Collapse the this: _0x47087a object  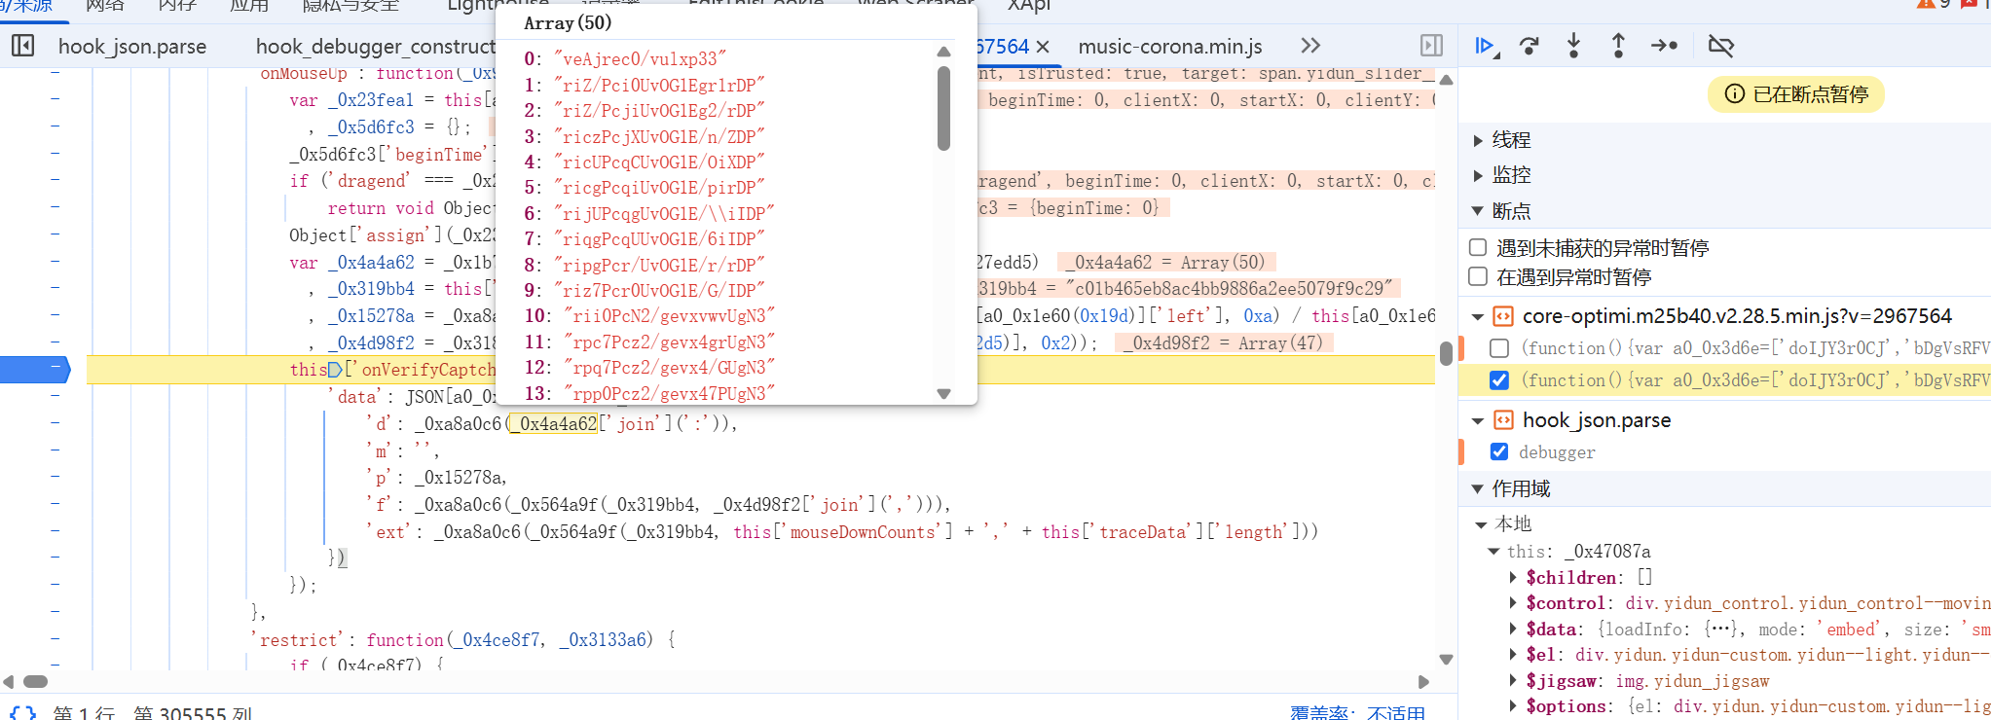1493,551
